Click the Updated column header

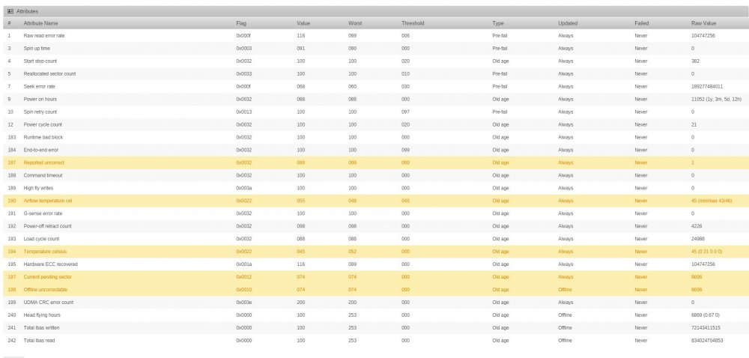tap(568, 23)
